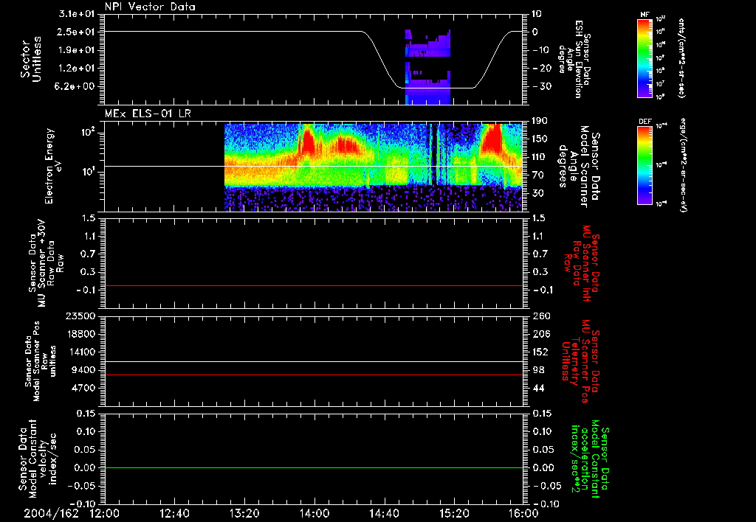Click the red line in Scanner Pos panel
756x522 pixels.
pyautogui.click(x=314, y=375)
